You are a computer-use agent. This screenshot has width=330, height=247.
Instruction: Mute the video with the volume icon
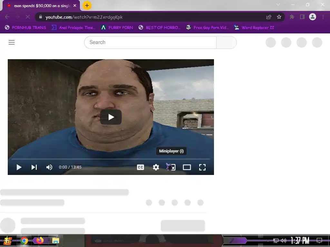[49, 167]
